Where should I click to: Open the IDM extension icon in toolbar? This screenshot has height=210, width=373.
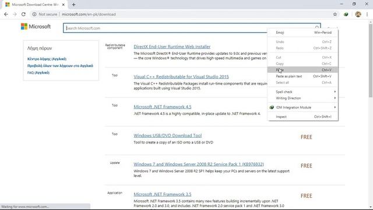click(x=346, y=14)
